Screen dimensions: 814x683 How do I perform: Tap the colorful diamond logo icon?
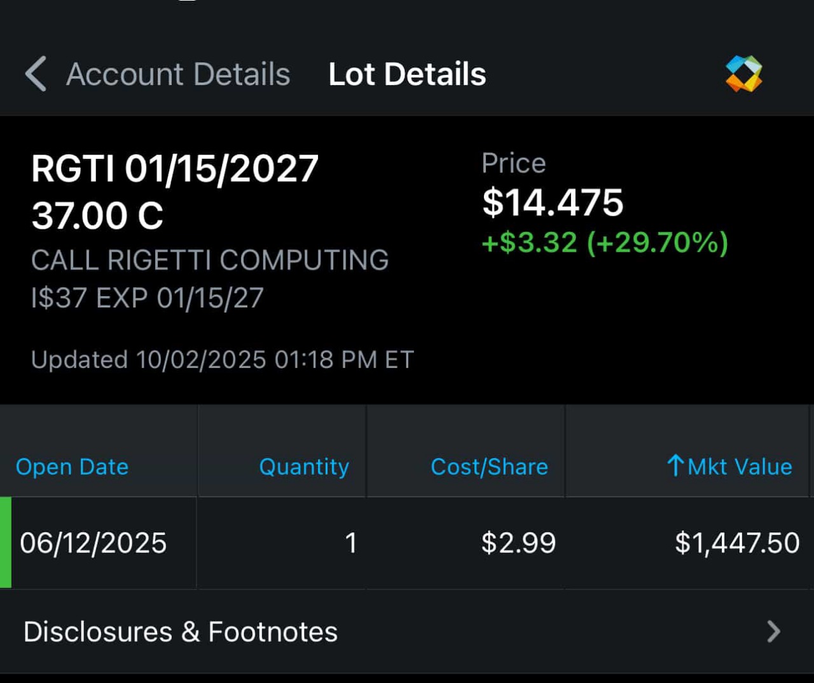743,74
